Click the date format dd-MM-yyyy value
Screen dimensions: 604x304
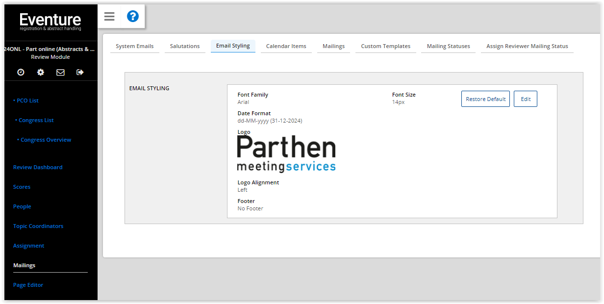pyautogui.click(x=270, y=121)
